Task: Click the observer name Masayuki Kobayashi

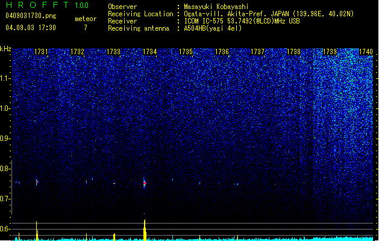Action: [216, 7]
